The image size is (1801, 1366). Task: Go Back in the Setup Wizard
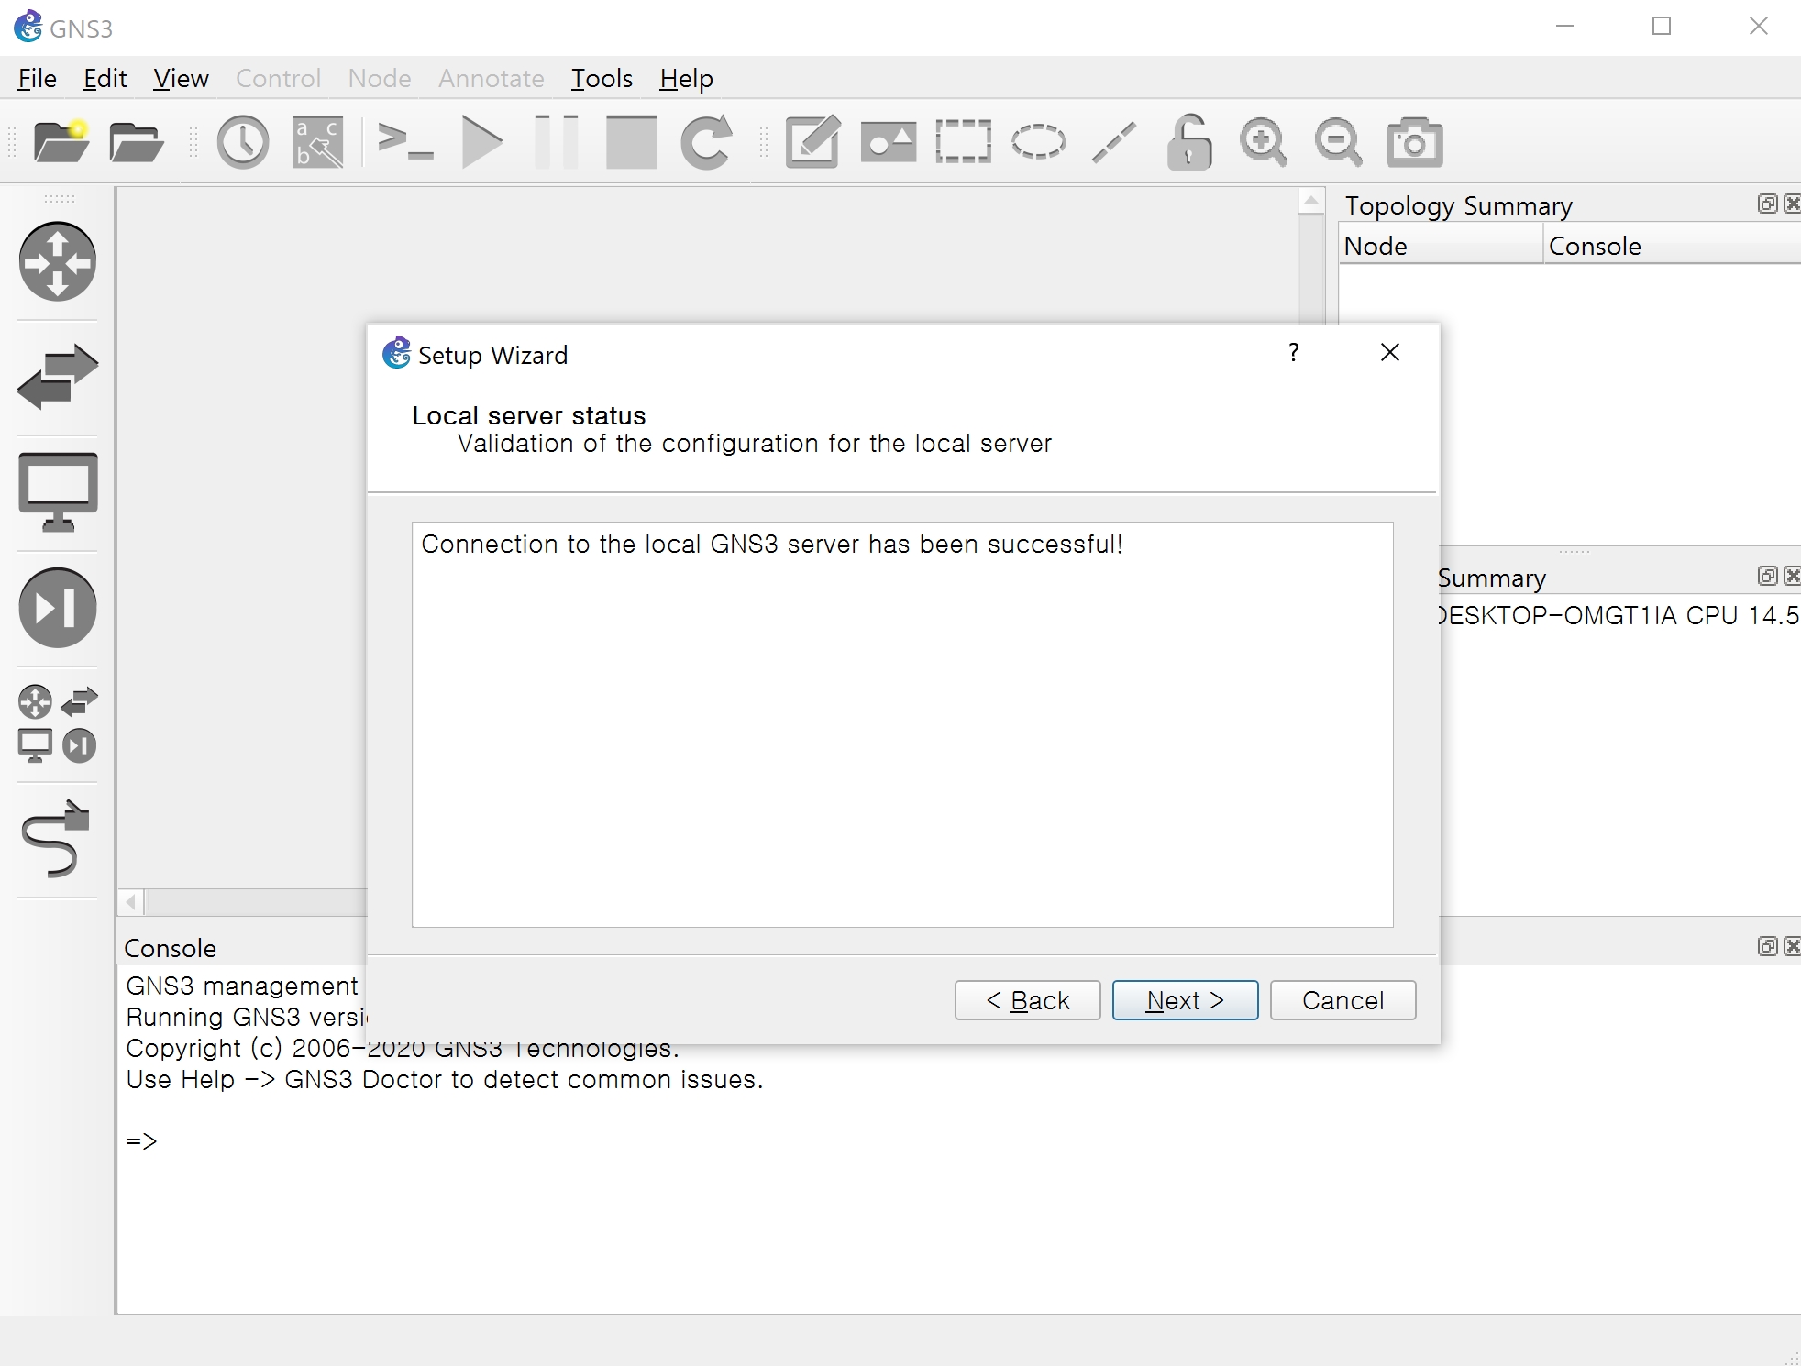click(1027, 1000)
